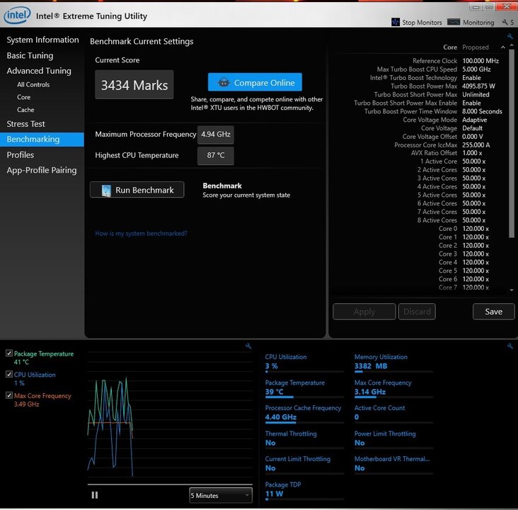Click Max Turbo Boost CPU Speed 5.000 GHz

(x=476, y=69)
